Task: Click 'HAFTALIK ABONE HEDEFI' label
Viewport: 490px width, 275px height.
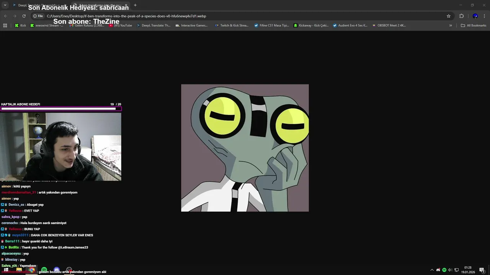Action: coord(21,104)
